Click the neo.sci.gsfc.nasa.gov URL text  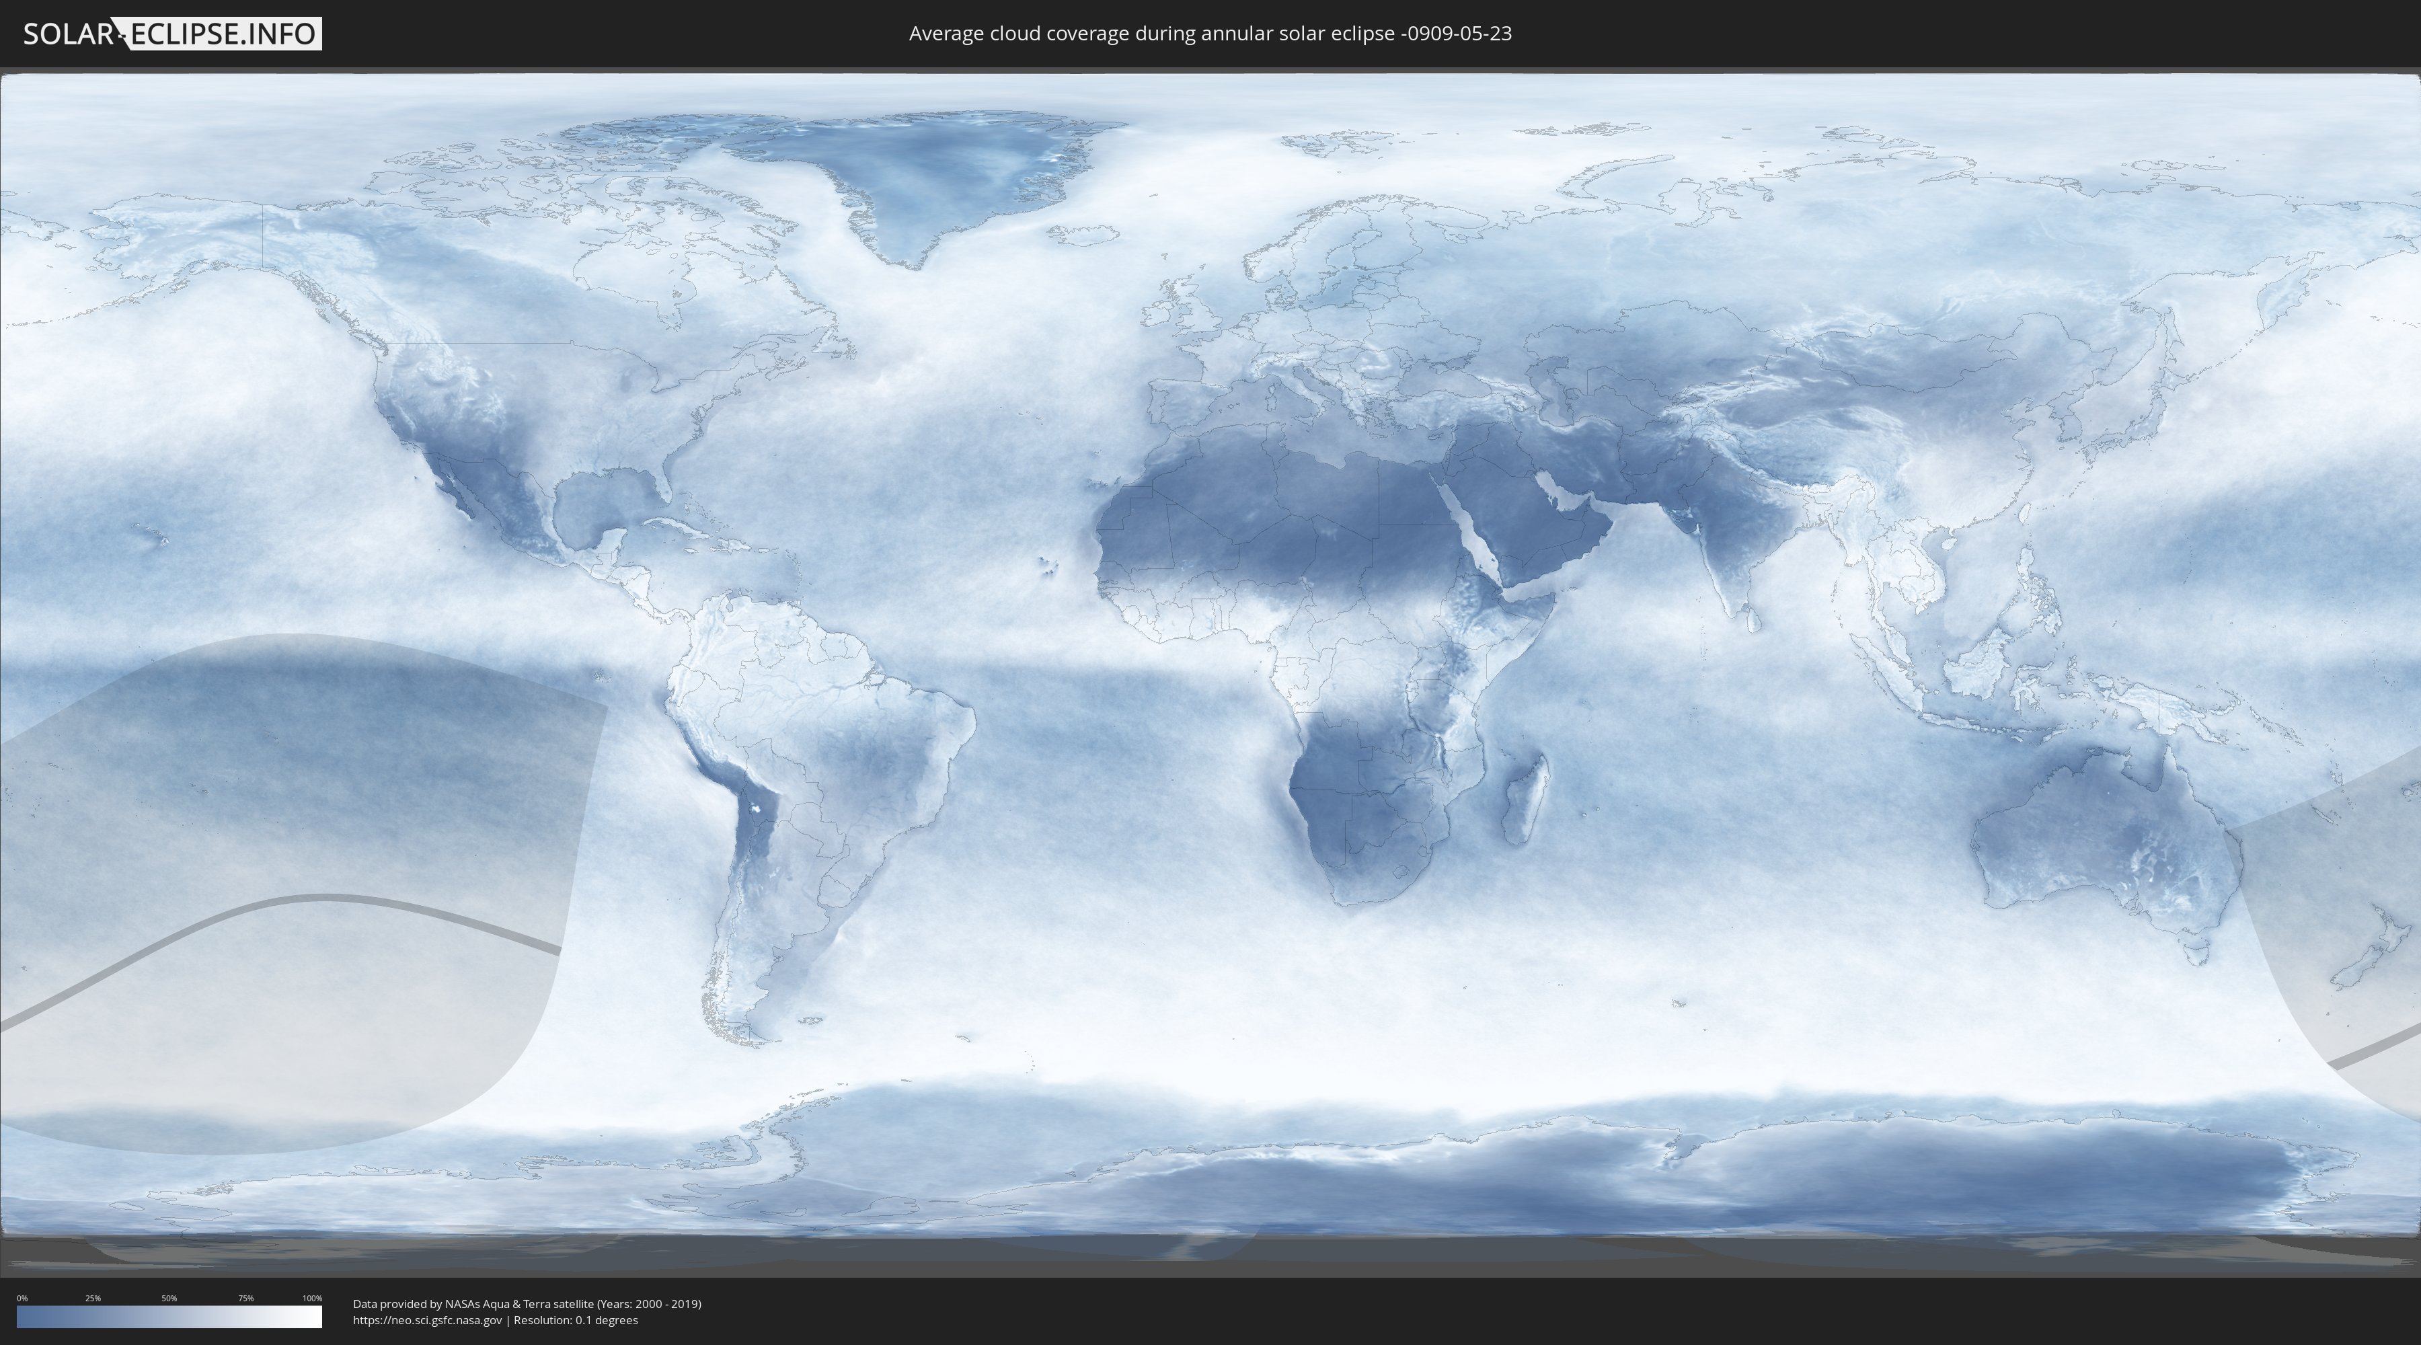(x=428, y=1319)
